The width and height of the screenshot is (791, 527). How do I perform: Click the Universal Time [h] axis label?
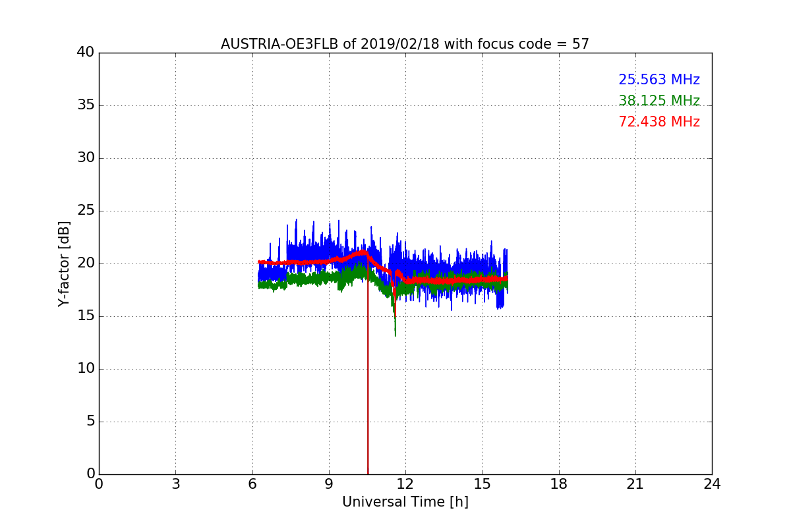click(x=405, y=502)
